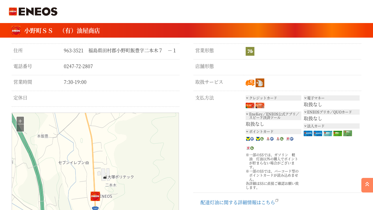Expand the EneKey／ENEOS公式アプリ section header
The height and width of the screenshot is (210, 373).
tap(273, 116)
